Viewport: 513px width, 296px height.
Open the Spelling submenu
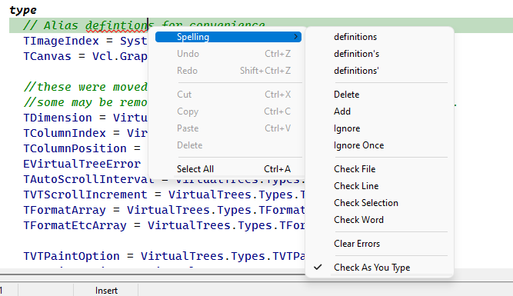228,37
